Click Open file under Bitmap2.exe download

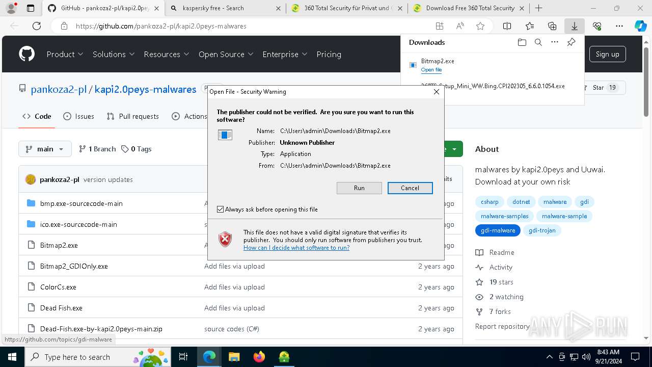[431, 70]
